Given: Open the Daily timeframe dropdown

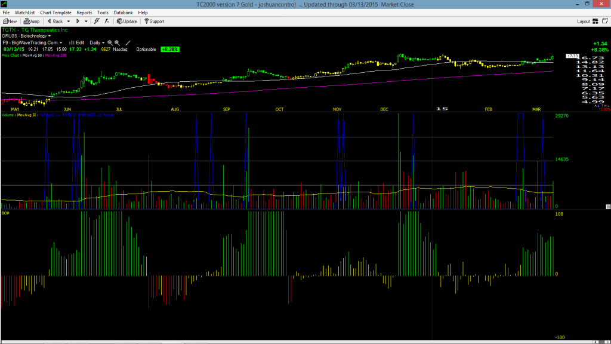Looking at the screenshot, I should point(97,43).
